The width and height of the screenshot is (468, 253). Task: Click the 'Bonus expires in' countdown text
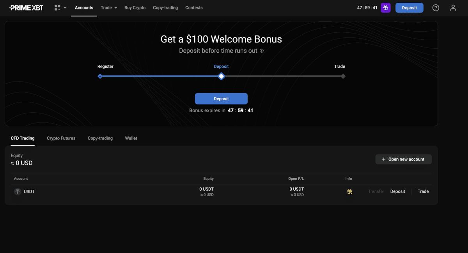(221, 110)
